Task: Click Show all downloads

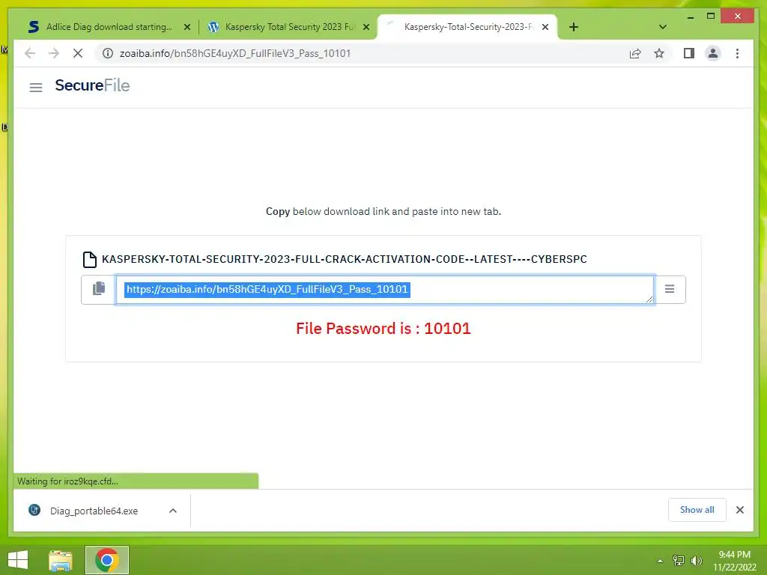Action: 697,509
